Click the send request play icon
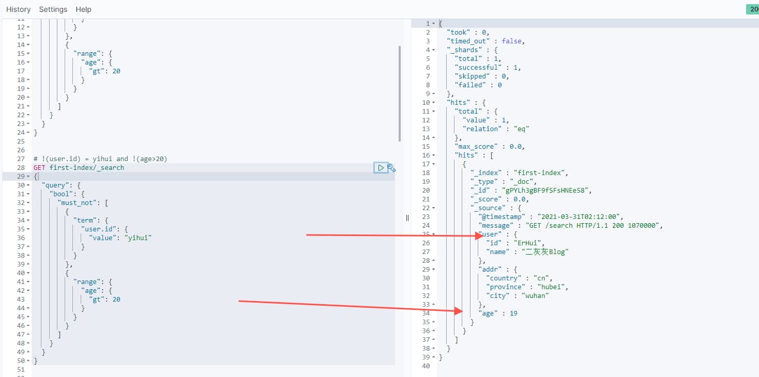The width and height of the screenshot is (759, 377). tap(381, 168)
